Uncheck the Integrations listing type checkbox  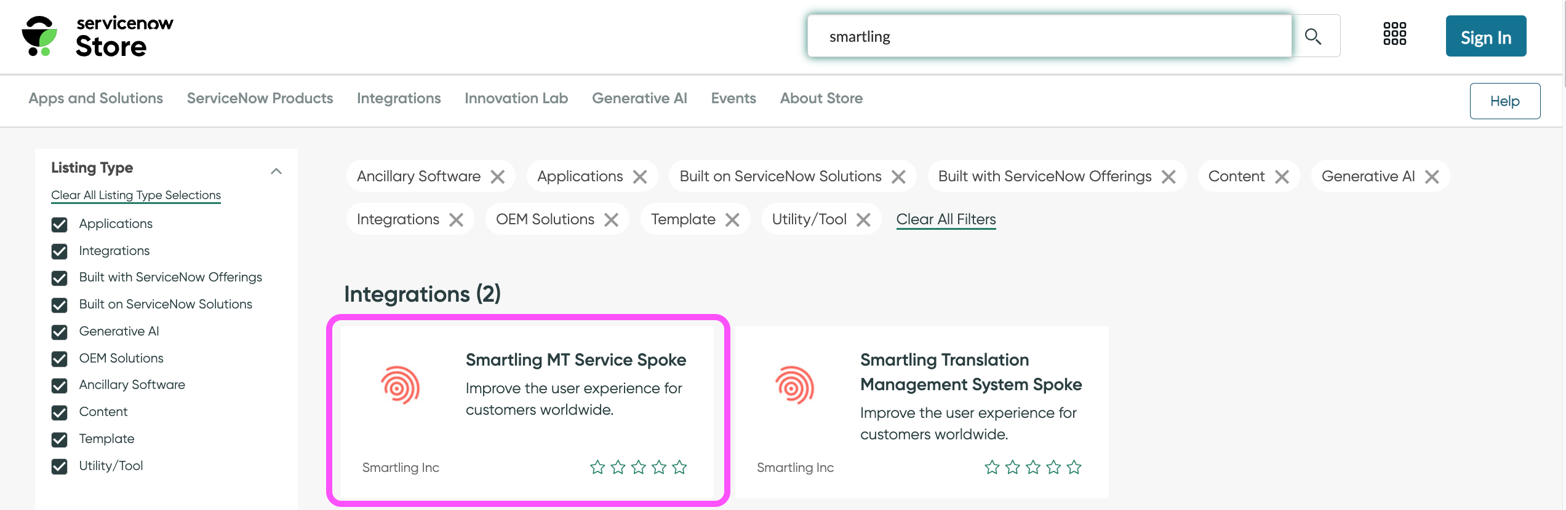pos(60,252)
